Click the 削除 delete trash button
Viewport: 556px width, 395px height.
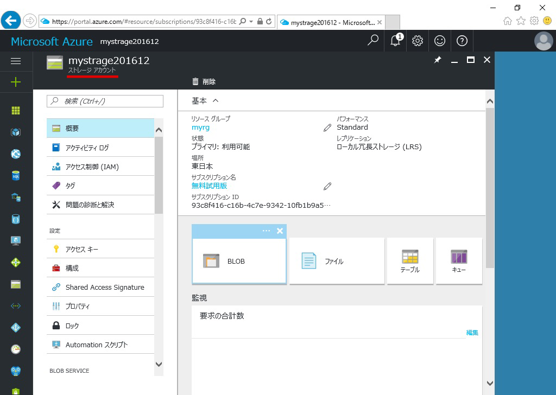point(204,82)
